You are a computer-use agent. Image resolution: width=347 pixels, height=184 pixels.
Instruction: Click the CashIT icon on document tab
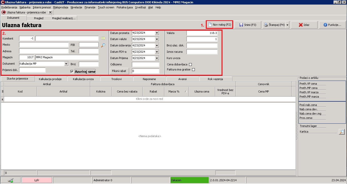pos(4,12)
